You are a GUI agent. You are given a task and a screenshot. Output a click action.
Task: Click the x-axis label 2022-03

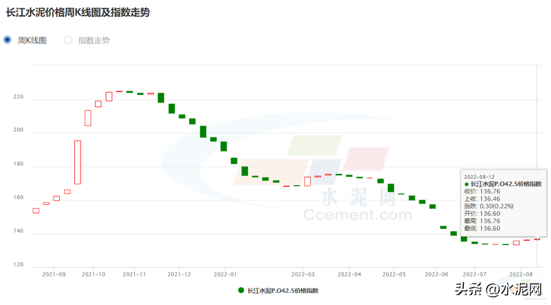click(303, 274)
